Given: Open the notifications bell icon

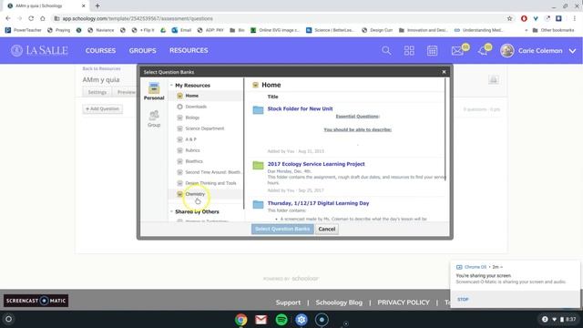Looking at the screenshot, I should click(x=483, y=51).
